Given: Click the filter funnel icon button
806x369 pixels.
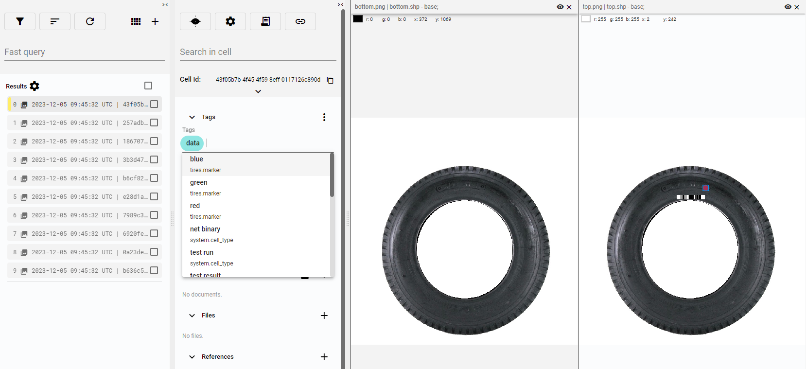Looking at the screenshot, I should click(x=20, y=21).
